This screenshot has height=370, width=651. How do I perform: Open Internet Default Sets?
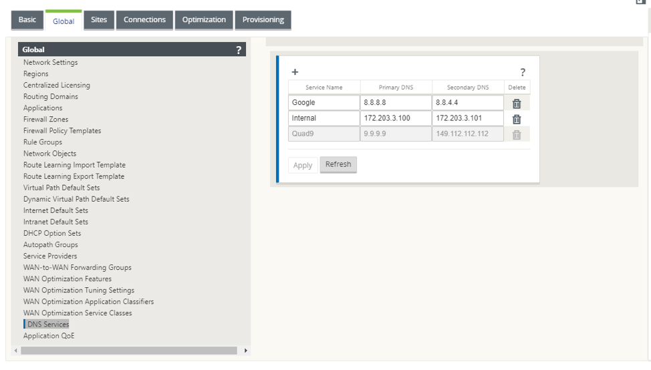click(55, 211)
